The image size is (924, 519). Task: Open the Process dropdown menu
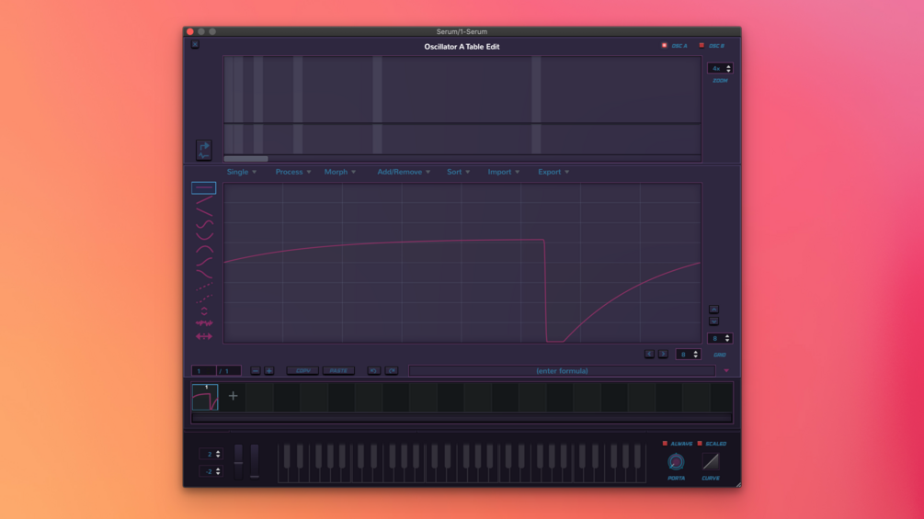(x=293, y=172)
